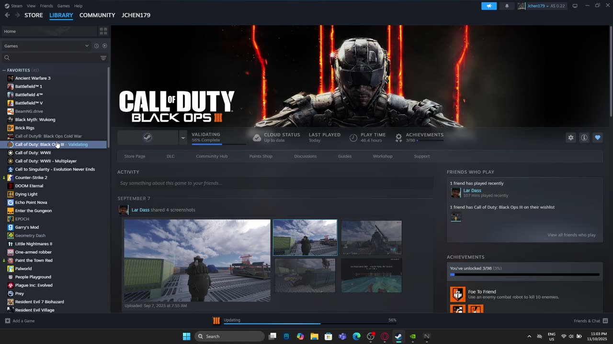Open the Community Hub link

pos(212,156)
